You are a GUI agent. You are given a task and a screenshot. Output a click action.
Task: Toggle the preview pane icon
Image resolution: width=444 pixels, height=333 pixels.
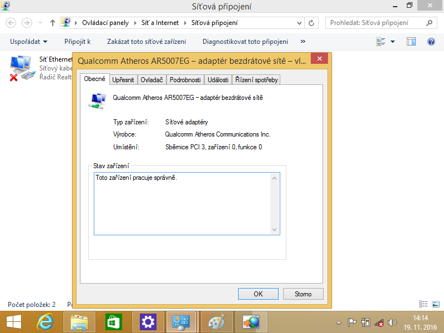(x=411, y=42)
